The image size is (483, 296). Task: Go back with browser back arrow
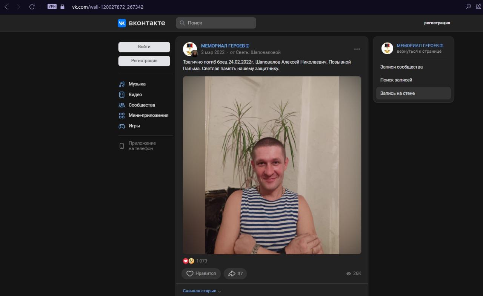coord(6,7)
